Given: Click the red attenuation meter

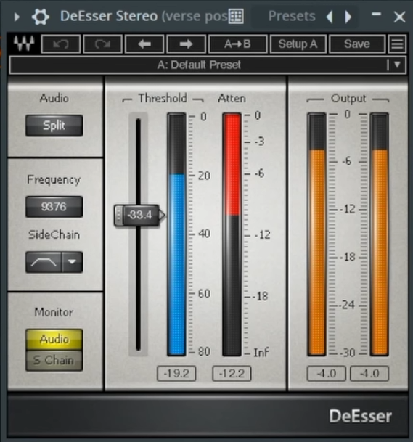Looking at the screenshot, I should (232, 234).
